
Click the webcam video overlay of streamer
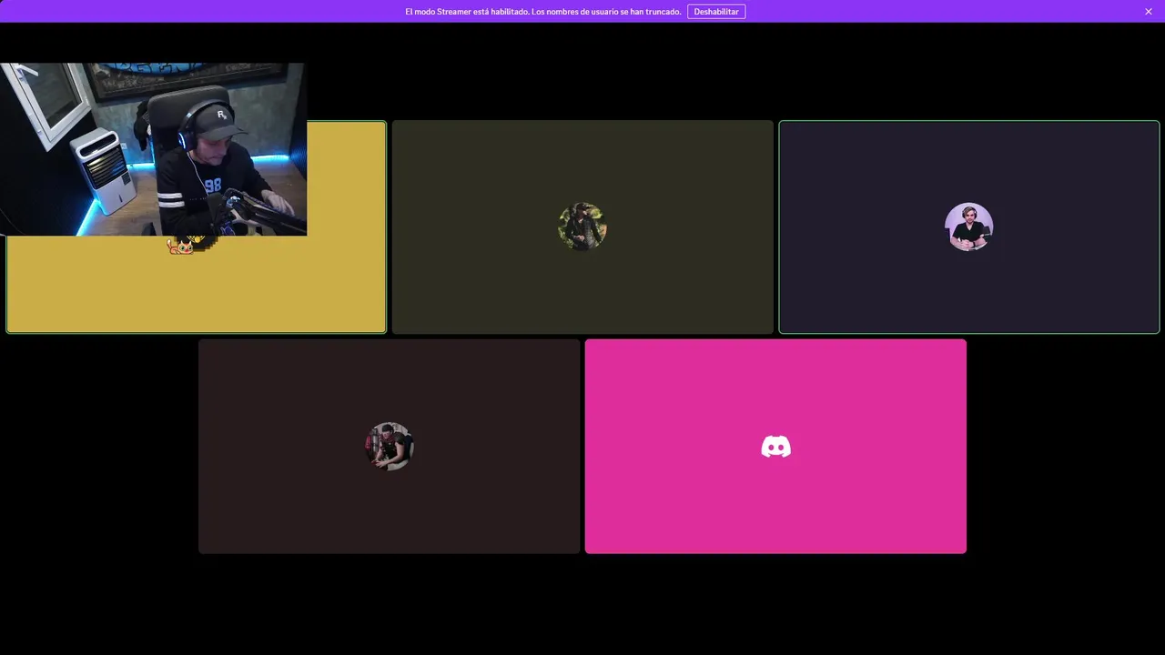153,149
